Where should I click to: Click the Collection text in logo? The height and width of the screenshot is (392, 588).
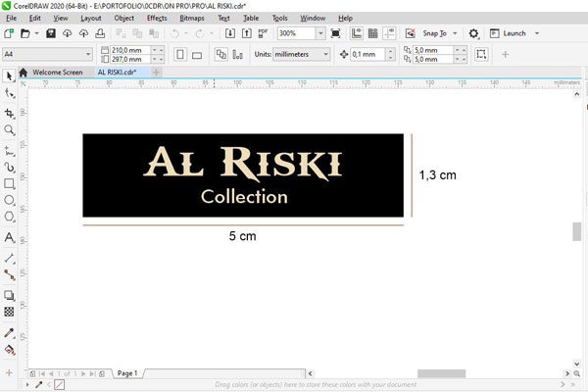244,196
